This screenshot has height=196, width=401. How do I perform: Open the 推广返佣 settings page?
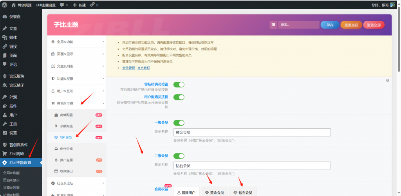click(x=77, y=160)
